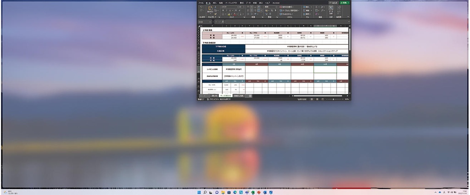Decrease font size with the smaller A button
Image resolution: width=470 pixels, height=195 pixels.
240,11
